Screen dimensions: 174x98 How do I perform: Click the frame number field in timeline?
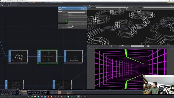45,93
